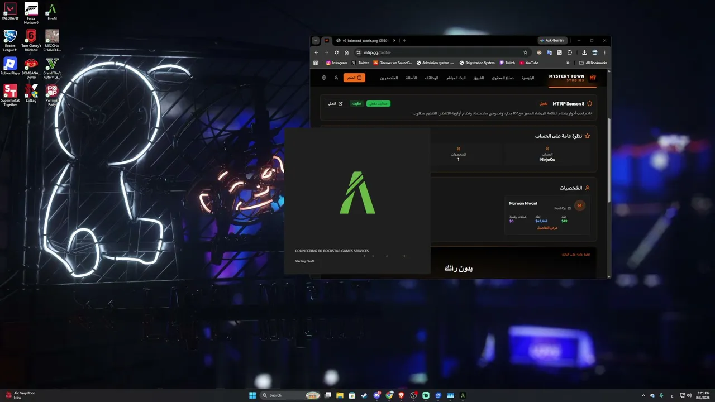The width and height of the screenshot is (715, 402).
Task: Select the MECCHA CHAMELEON desktop icon
Action: (x=52, y=41)
